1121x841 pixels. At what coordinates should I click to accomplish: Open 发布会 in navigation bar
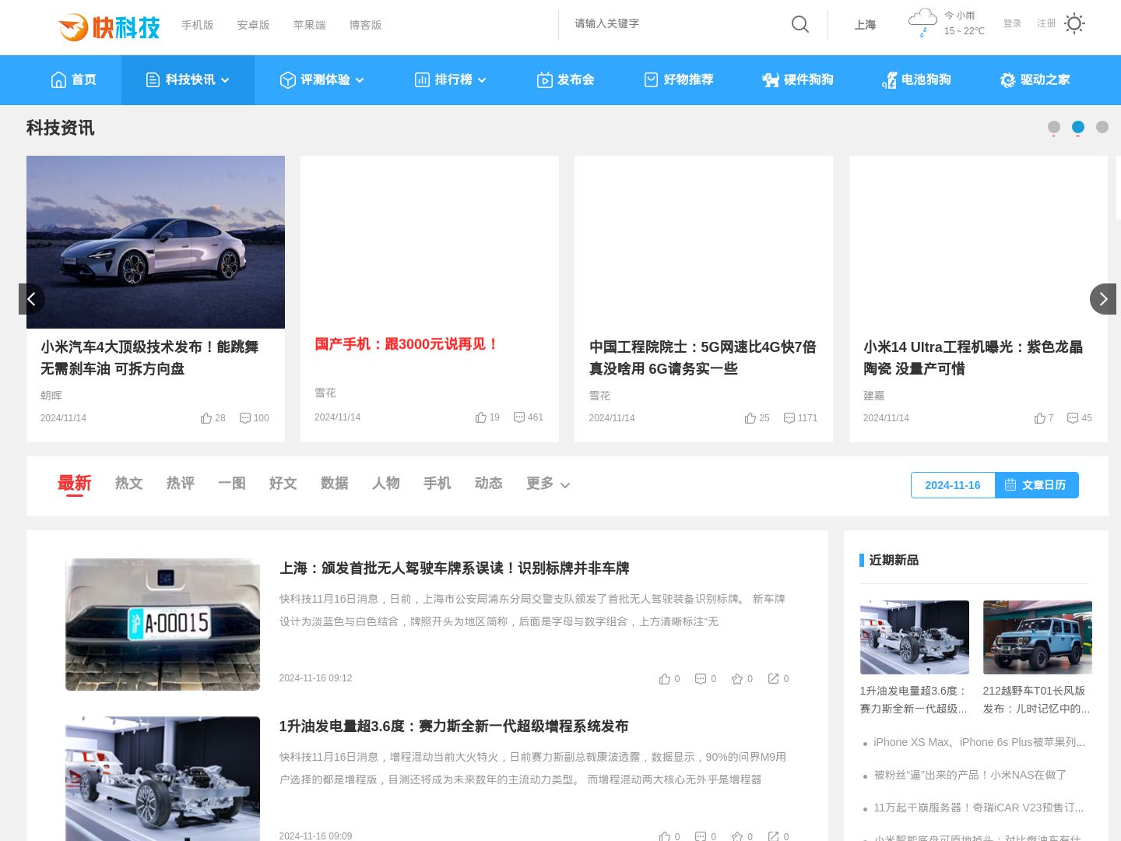click(566, 79)
